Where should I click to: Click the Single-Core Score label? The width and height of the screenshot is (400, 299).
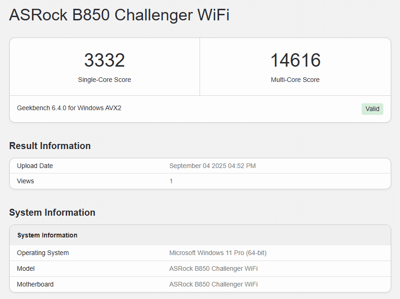coord(105,80)
